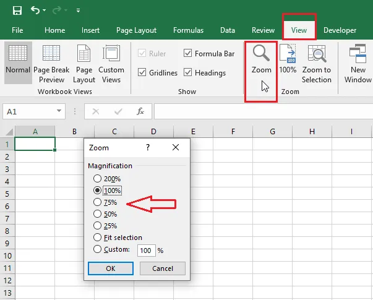Reset zoom with the 100% ribbon button
This screenshot has height=300, width=373.
[x=288, y=59]
